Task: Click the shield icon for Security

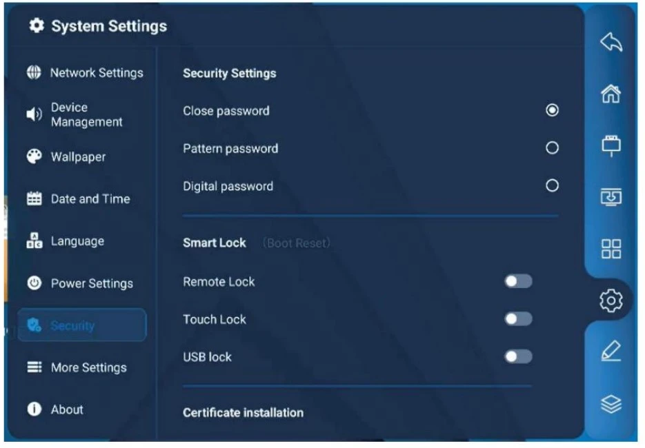Action: [x=34, y=325]
